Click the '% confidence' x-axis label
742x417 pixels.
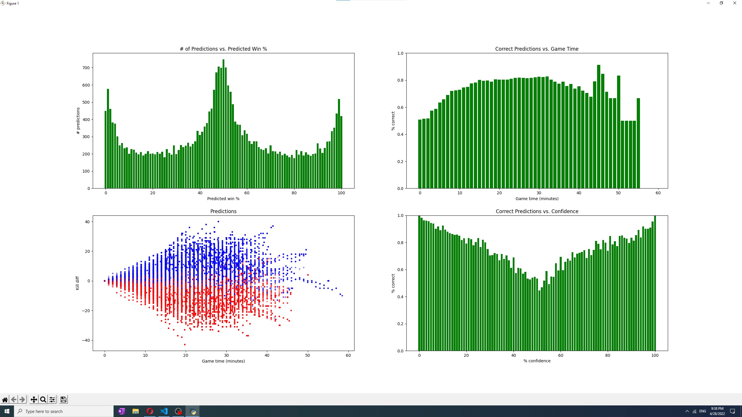[537, 361]
